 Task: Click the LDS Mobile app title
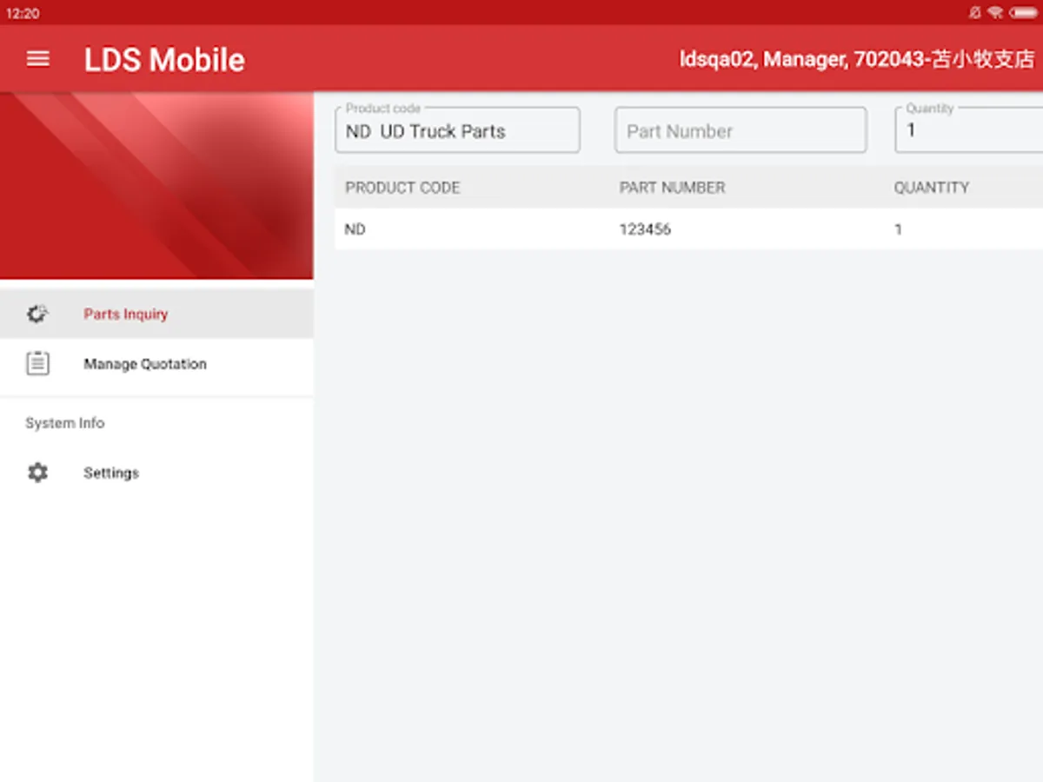[x=164, y=59]
